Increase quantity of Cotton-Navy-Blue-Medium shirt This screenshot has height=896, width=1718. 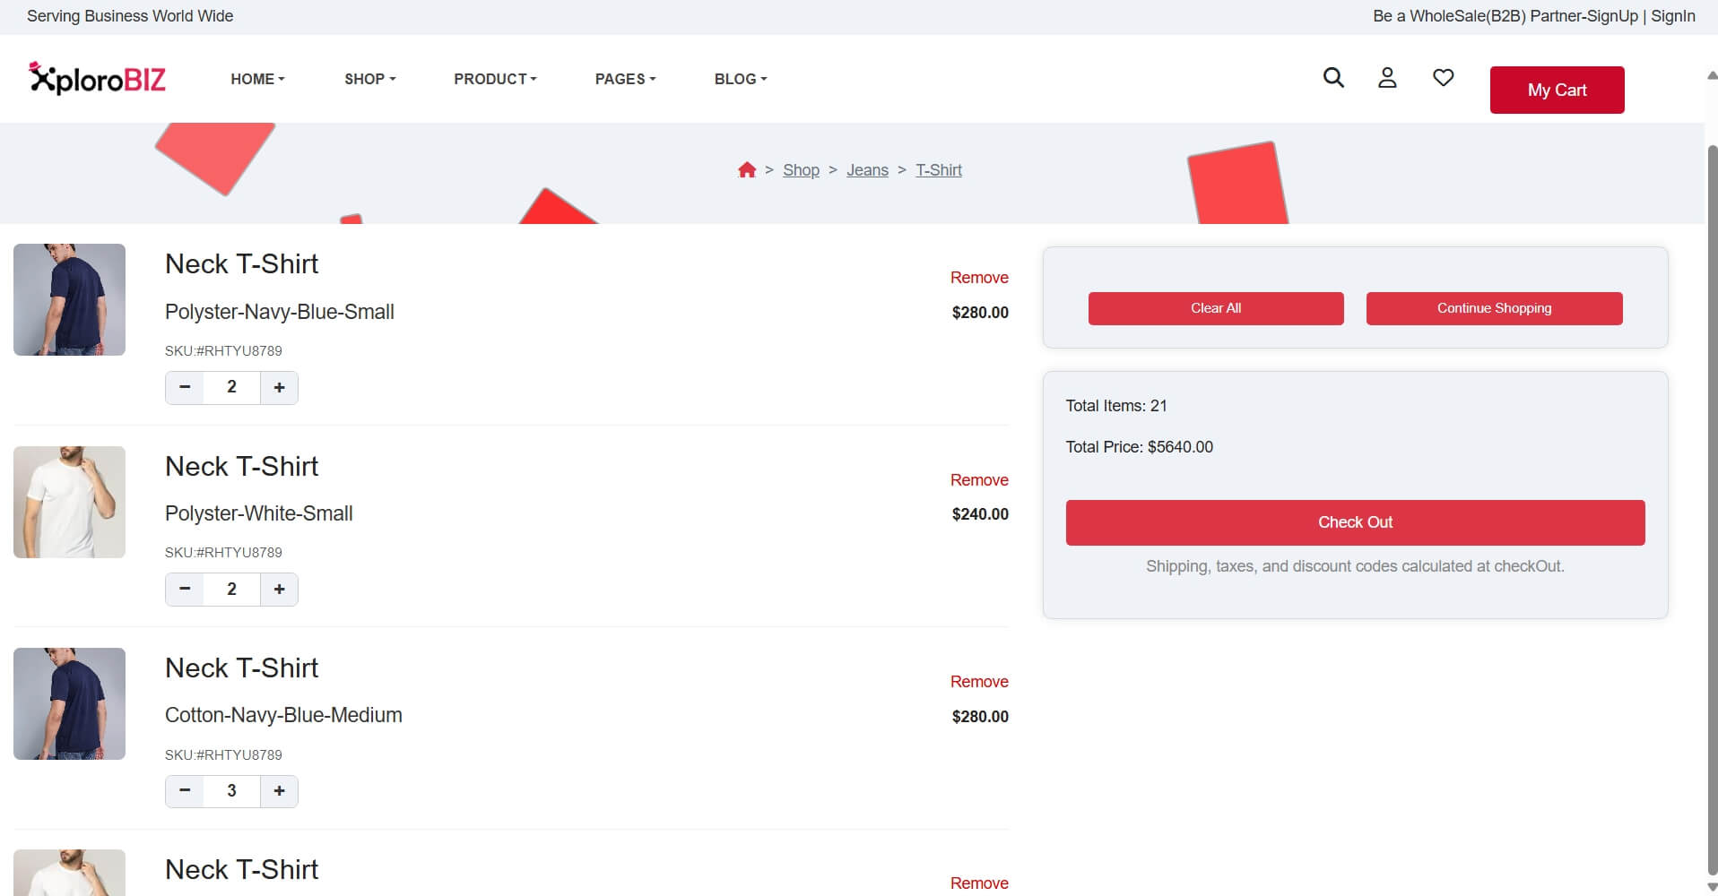tap(279, 791)
